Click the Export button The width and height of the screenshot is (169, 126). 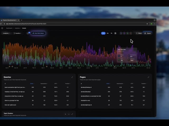point(148,33)
